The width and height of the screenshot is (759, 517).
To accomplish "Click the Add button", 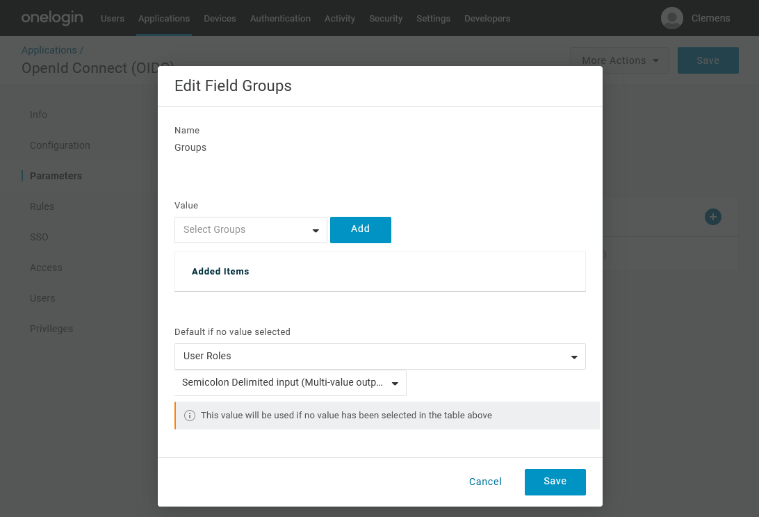I will point(360,229).
